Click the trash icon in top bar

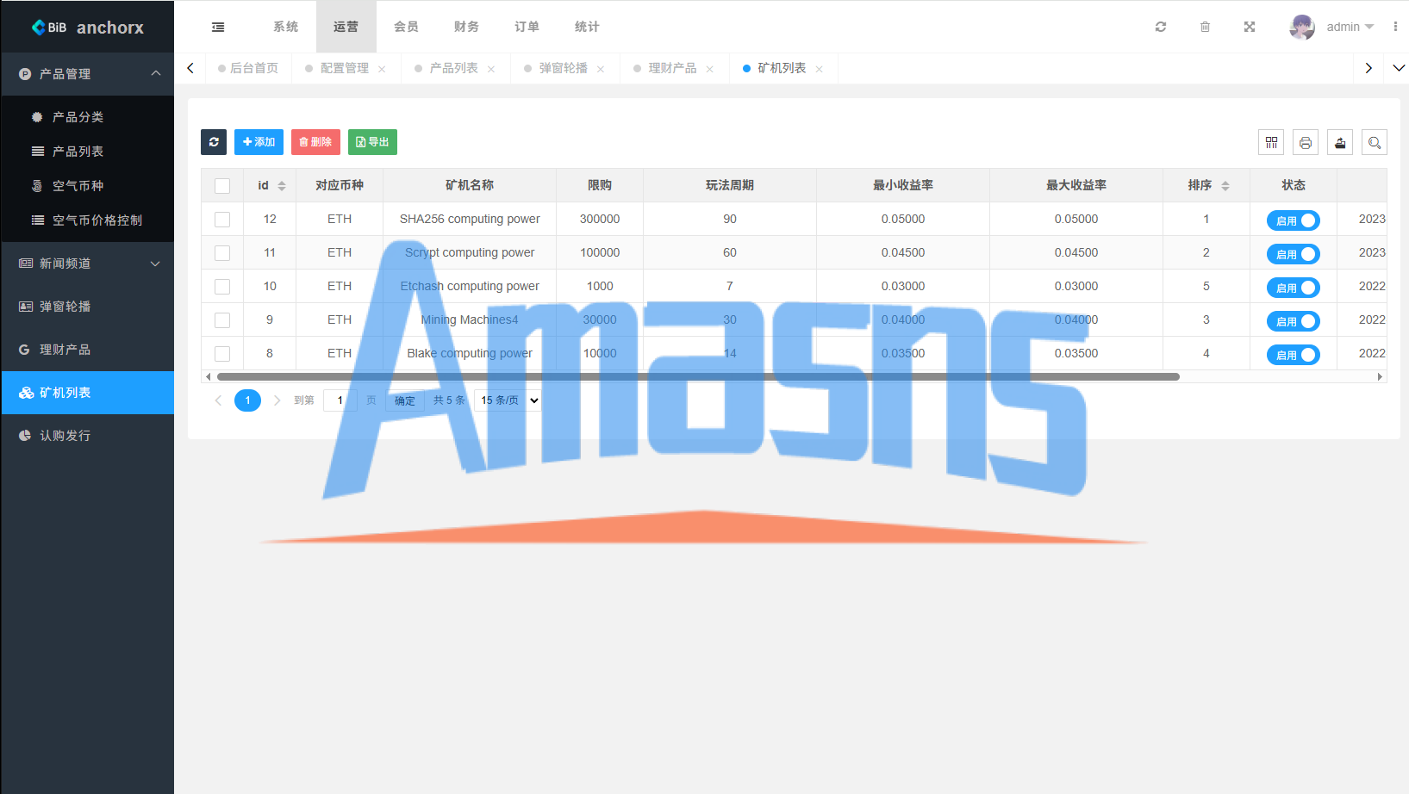pyautogui.click(x=1205, y=27)
